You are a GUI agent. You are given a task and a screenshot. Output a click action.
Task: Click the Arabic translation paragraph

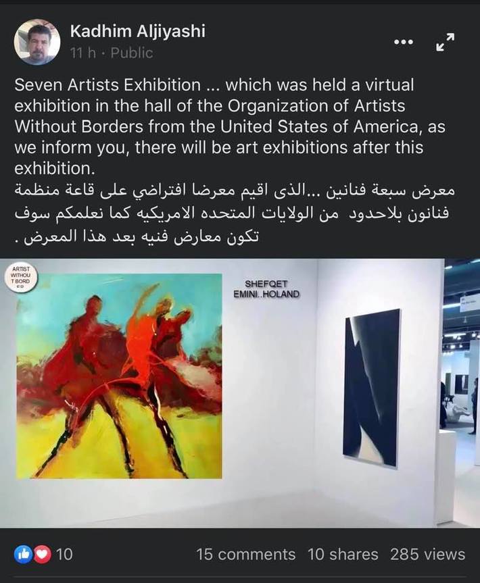(x=235, y=213)
